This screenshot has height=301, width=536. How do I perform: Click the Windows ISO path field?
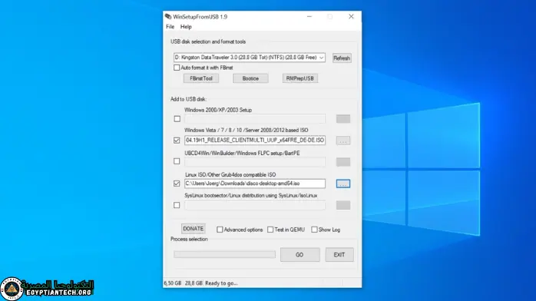[x=255, y=140]
